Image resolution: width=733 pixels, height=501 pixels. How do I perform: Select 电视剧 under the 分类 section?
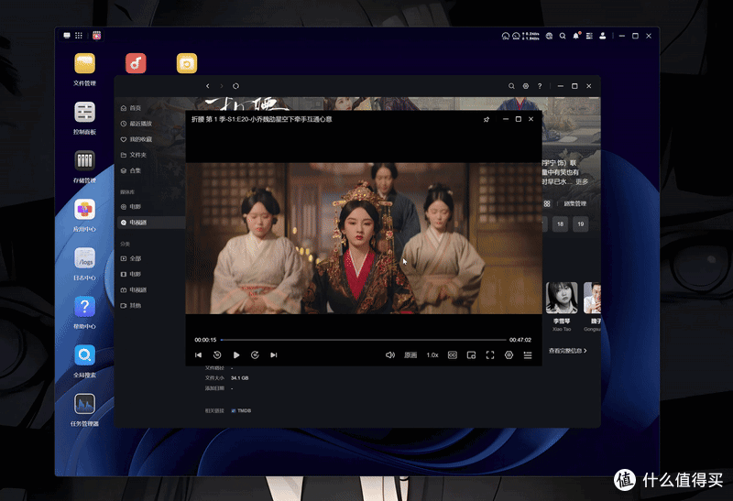[150, 289]
